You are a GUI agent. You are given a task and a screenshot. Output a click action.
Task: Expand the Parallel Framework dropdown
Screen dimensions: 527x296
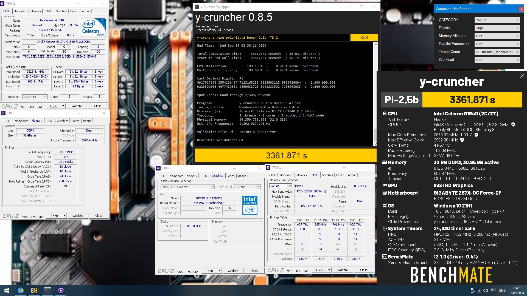(497, 44)
